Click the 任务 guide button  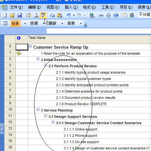pos(15,23)
